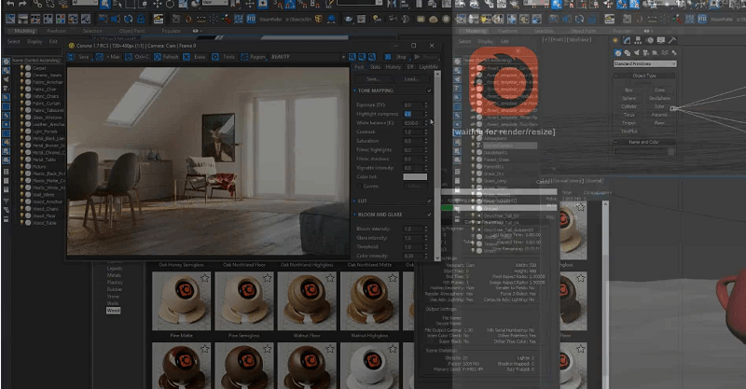
Task: Toggle the Tone Mapping checkbox
Action: pyautogui.click(x=429, y=91)
